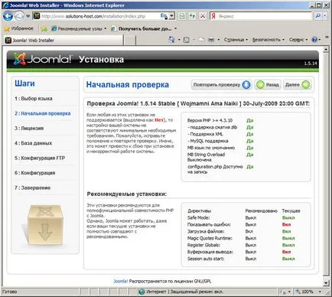Click the address bar URL field

pos(99,16)
